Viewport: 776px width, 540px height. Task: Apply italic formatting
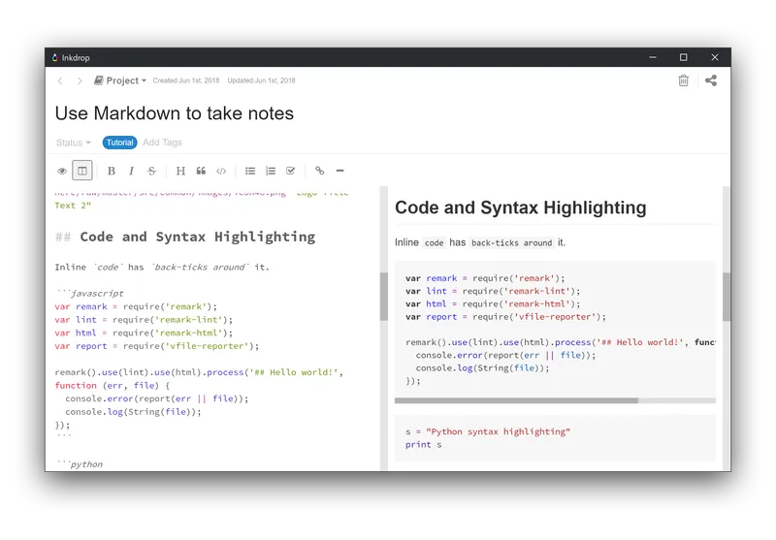coord(131,171)
